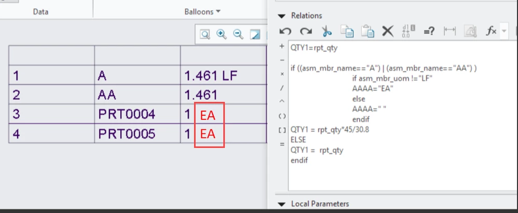Select index cell 4 in table

(x=51, y=134)
